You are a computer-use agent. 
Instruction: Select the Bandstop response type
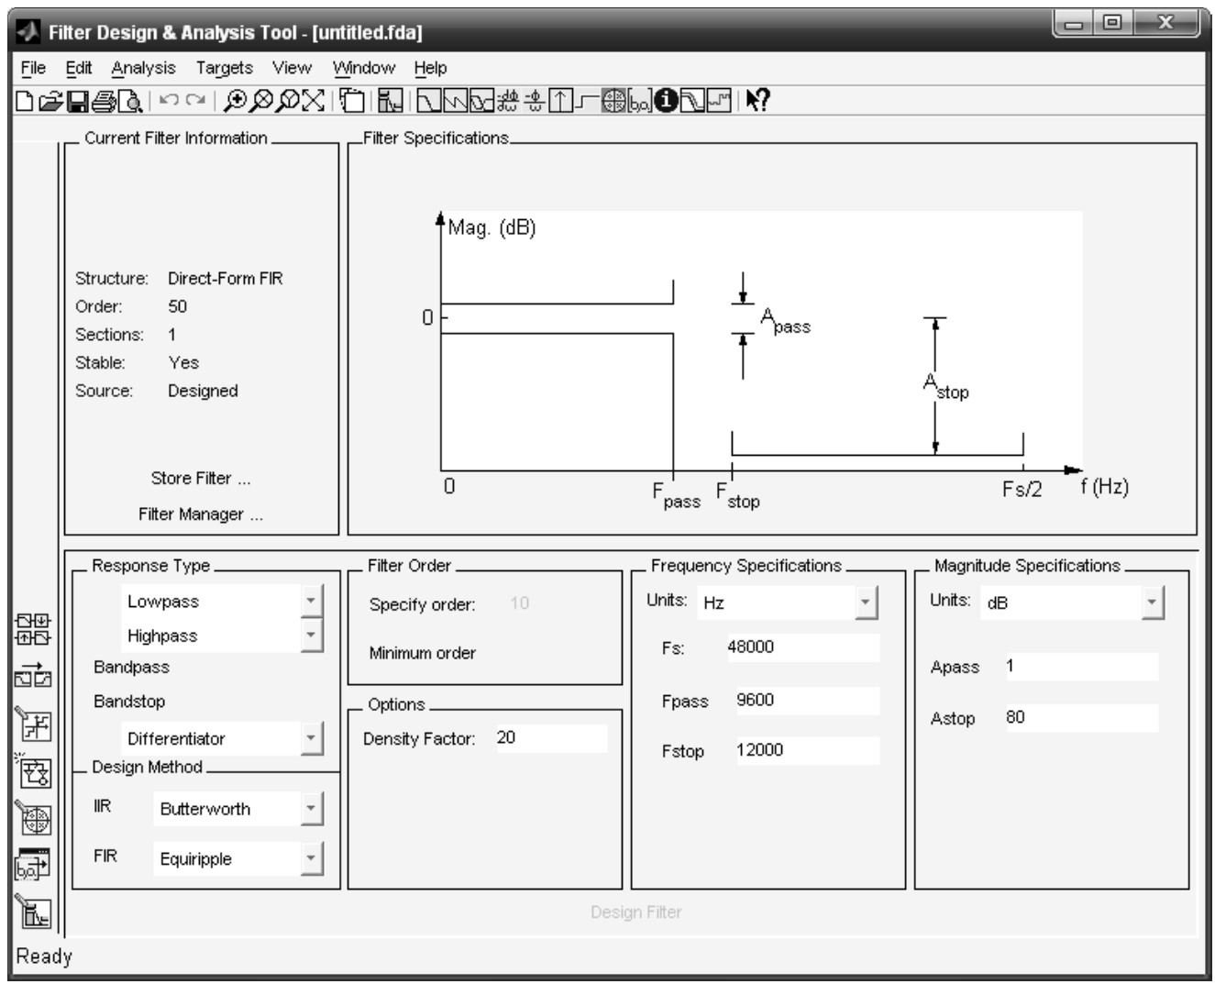tap(129, 702)
